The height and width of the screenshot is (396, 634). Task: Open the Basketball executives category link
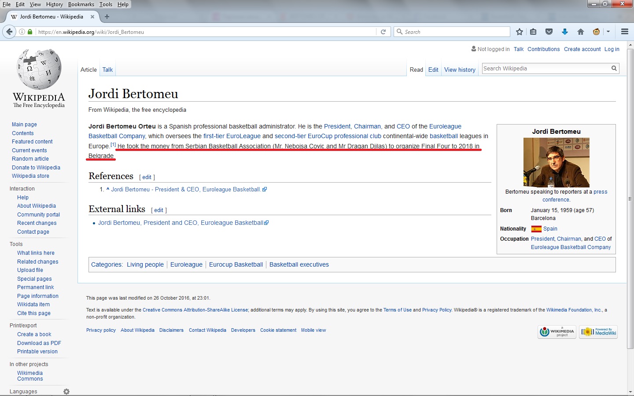299,264
